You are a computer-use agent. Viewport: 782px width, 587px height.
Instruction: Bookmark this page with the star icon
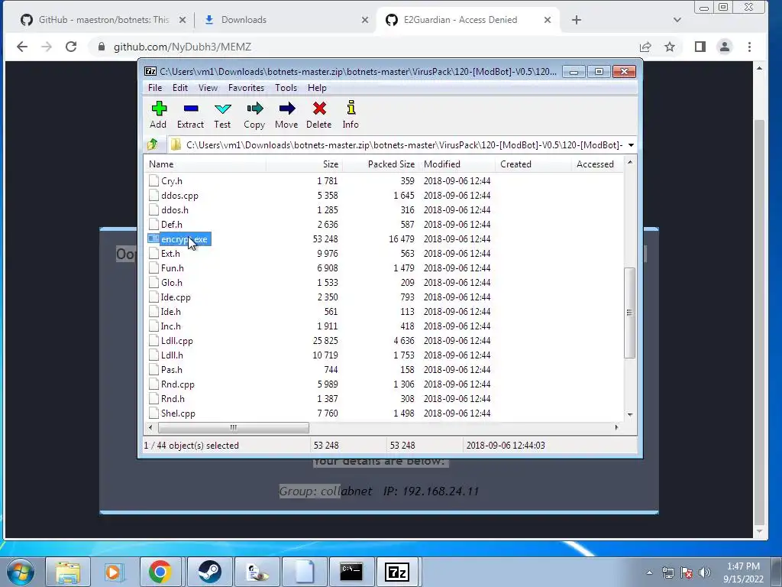click(670, 47)
